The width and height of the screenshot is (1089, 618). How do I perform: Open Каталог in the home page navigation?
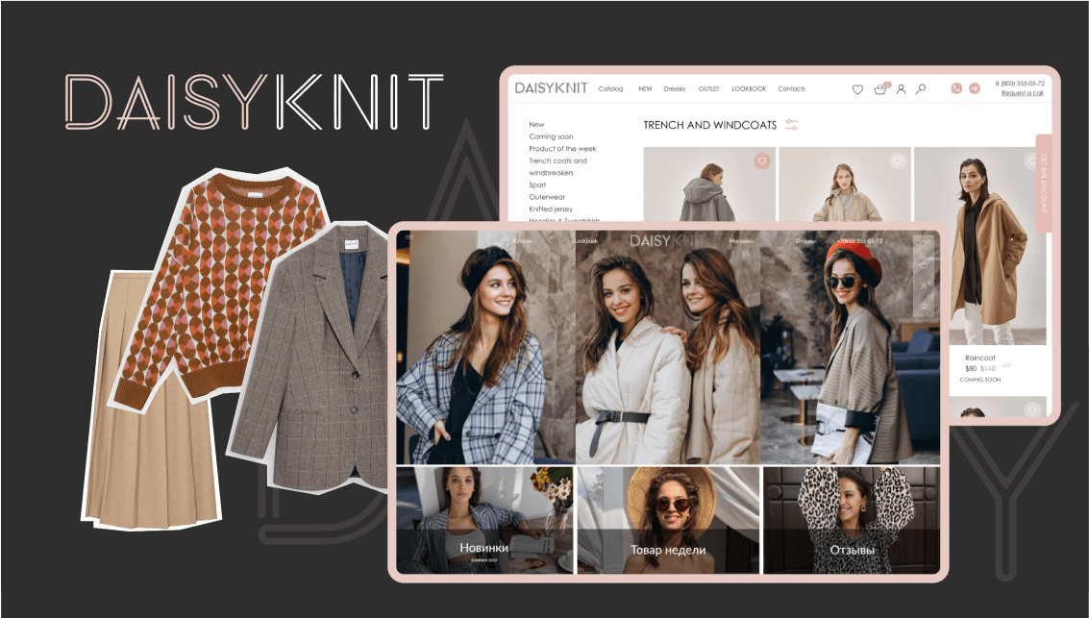[x=522, y=241]
